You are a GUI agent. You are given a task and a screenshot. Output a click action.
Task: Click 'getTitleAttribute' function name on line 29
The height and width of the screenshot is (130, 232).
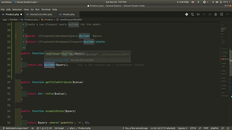[x=58, y=82]
